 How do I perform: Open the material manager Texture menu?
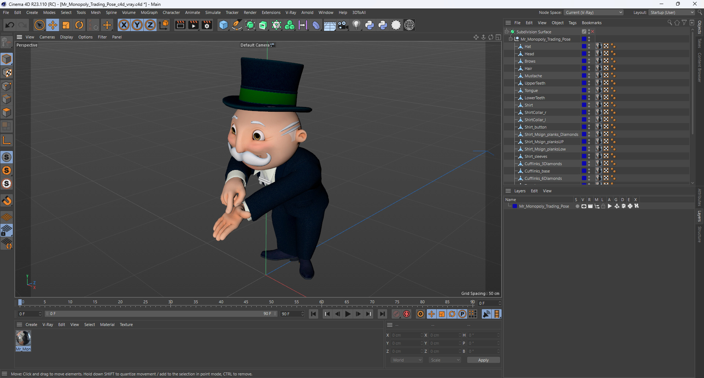(126, 325)
